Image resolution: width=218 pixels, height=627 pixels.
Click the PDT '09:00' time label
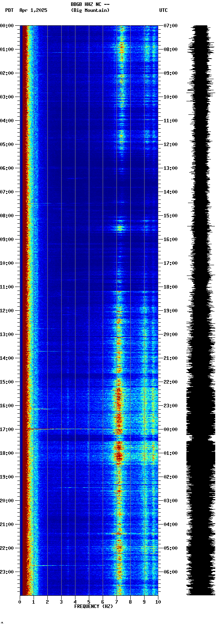pos(7,239)
